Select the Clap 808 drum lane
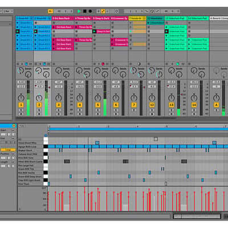 click(x=31, y=180)
